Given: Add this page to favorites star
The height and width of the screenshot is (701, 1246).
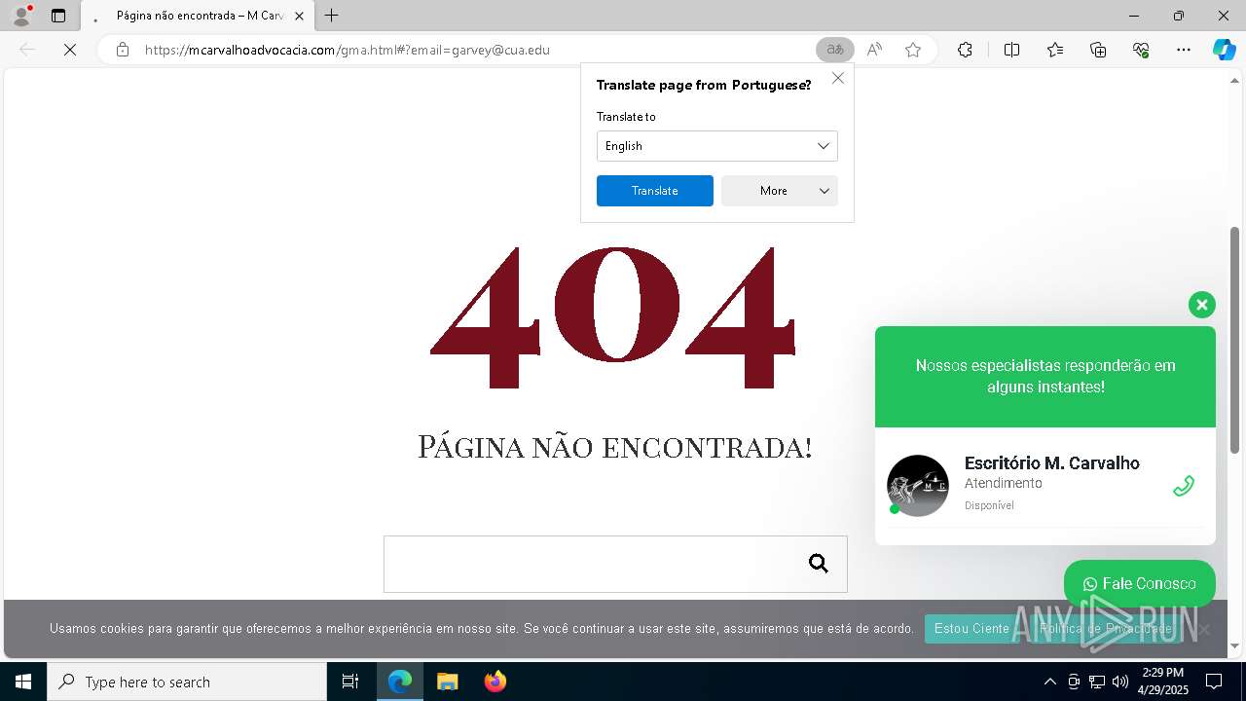Looking at the screenshot, I should point(913,50).
